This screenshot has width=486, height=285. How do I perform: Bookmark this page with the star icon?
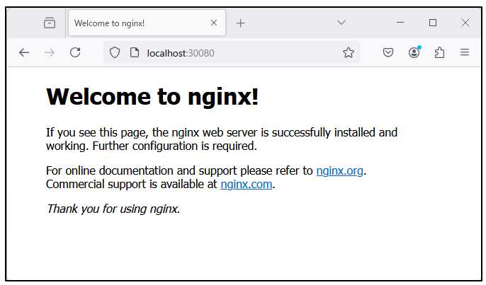348,52
